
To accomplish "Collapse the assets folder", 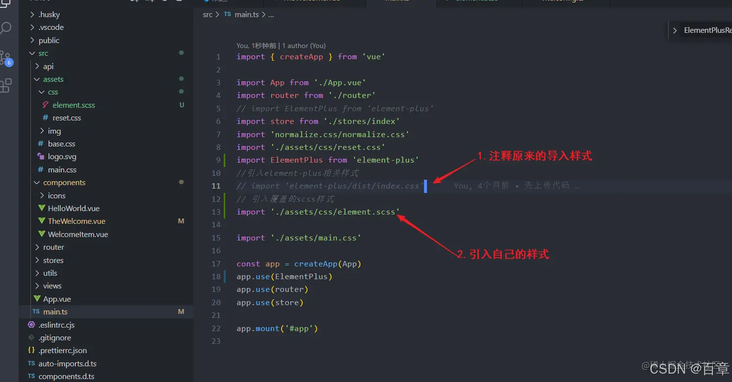I will click(x=37, y=79).
